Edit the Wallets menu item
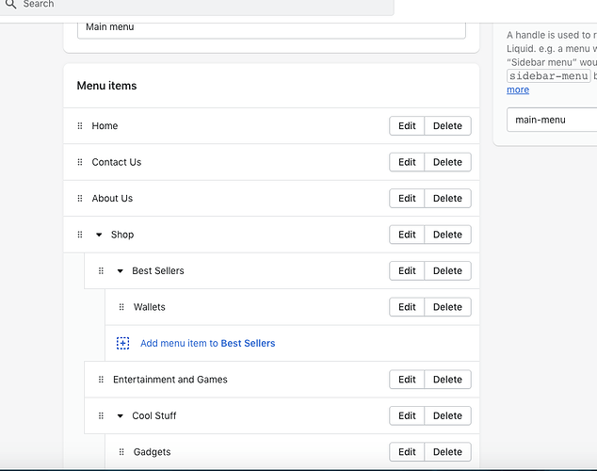This screenshot has width=597, height=471. coord(407,307)
